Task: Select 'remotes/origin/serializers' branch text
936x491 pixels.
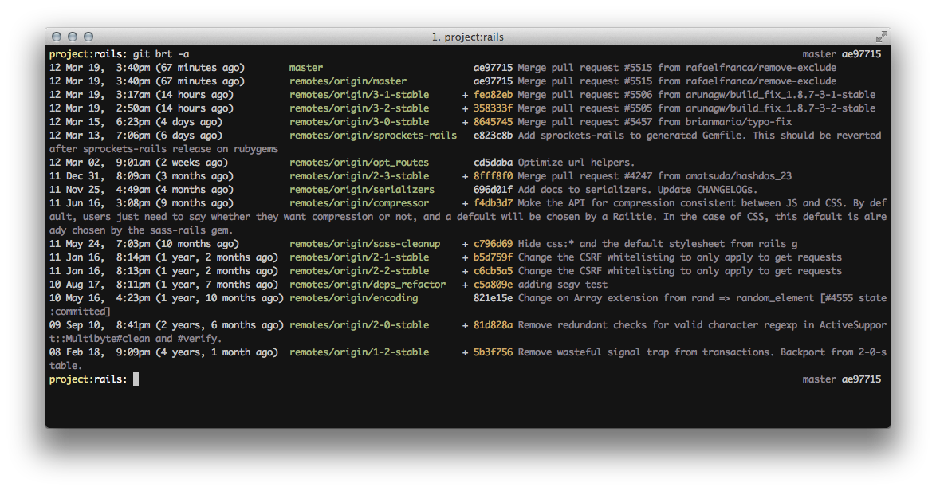Action: [362, 190]
